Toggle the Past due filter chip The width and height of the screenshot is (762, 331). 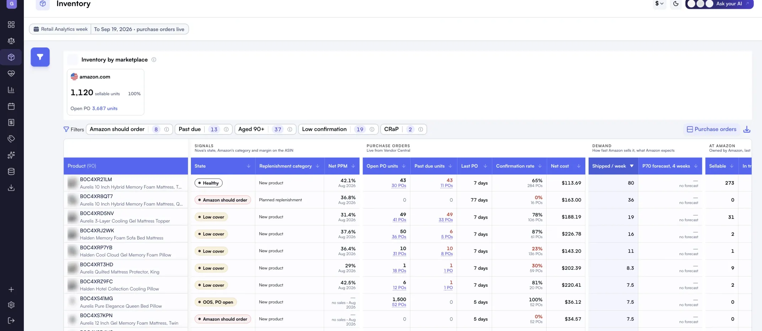pyautogui.click(x=203, y=129)
